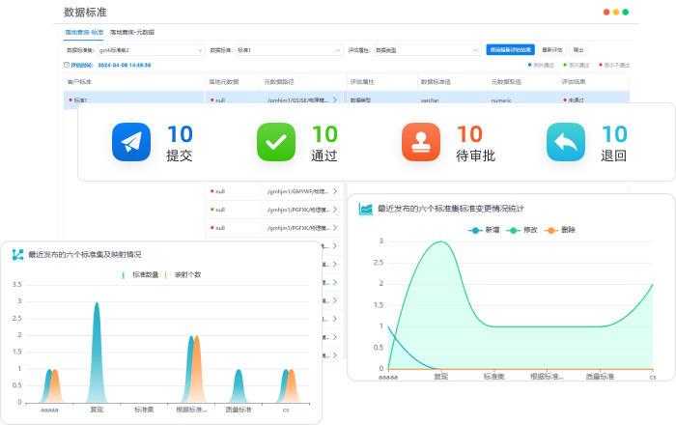The width and height of the screenshot is (676, 425).
Task: Click the 导出 export button
Action: pos(578,49)
